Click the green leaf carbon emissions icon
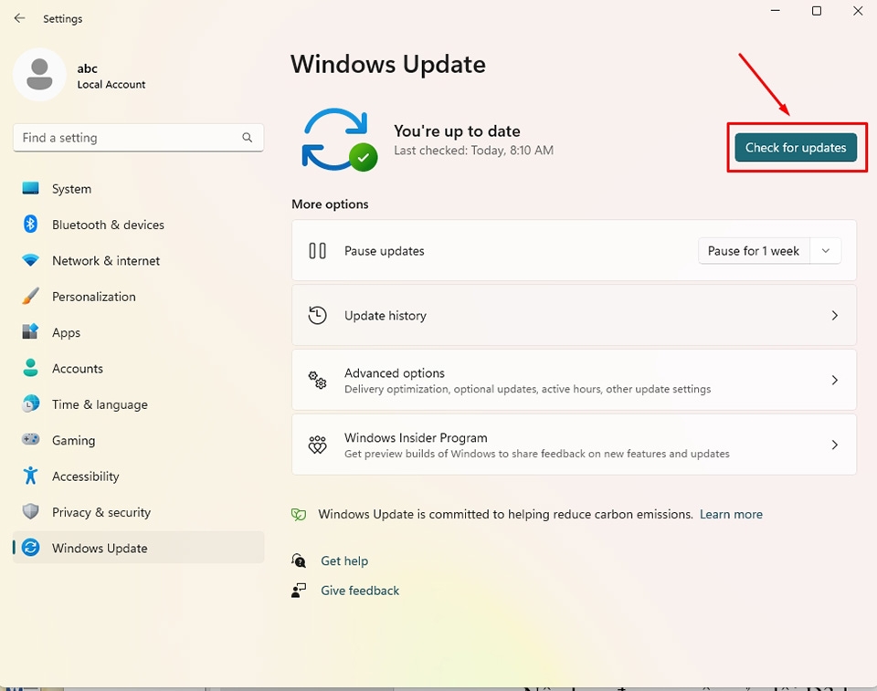877x691 pixels. click(299, 514)
